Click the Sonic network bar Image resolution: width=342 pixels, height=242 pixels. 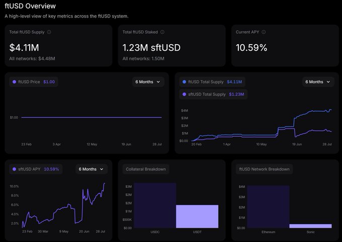(x=311, y=226)
